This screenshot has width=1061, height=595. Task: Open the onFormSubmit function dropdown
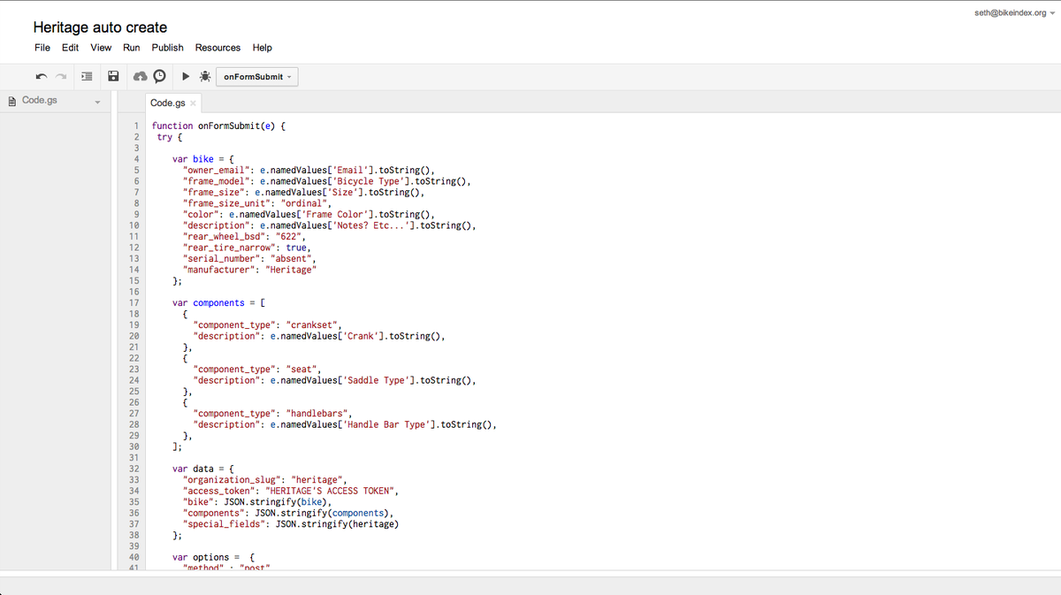[x=256, y=76]
